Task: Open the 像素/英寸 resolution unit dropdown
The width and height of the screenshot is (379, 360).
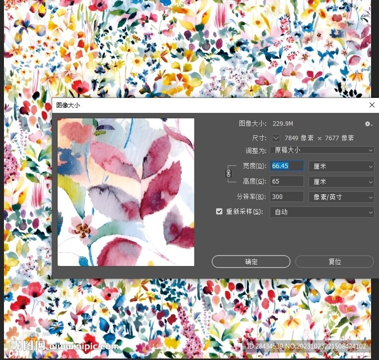Action: click(341, 197)
